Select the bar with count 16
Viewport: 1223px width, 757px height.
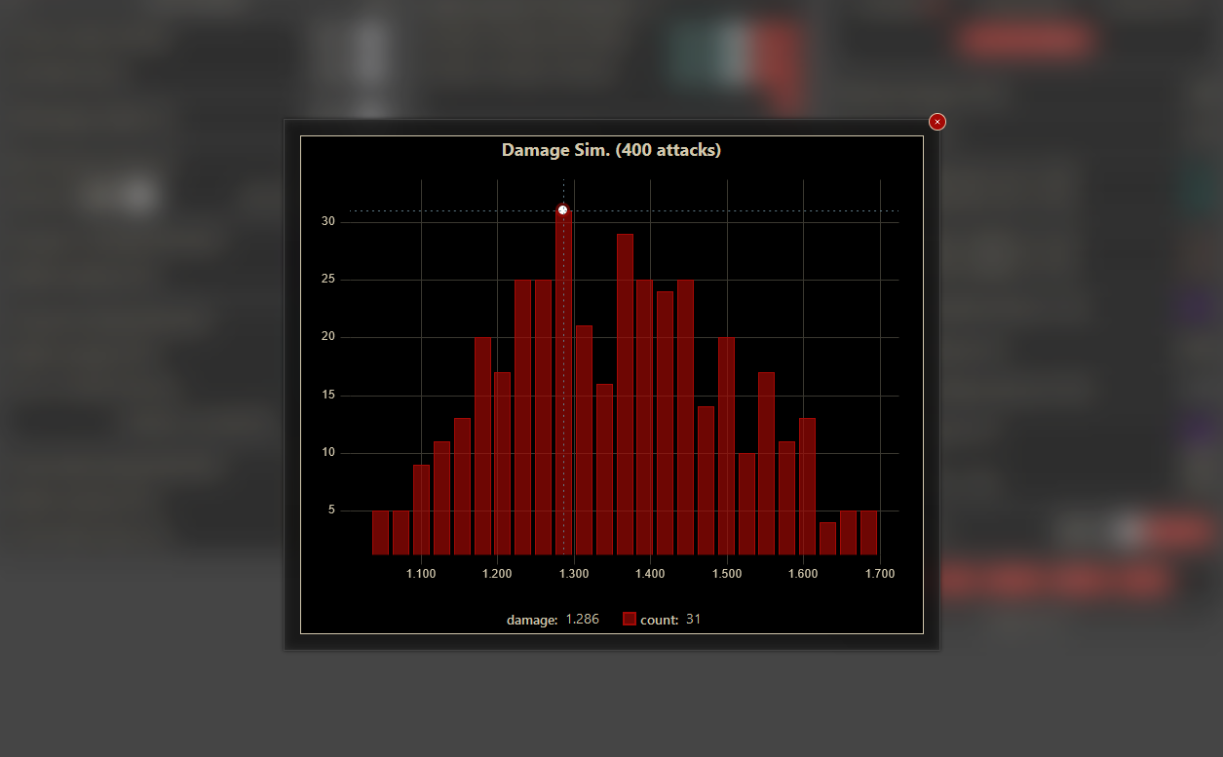click(x=604, y=469)
